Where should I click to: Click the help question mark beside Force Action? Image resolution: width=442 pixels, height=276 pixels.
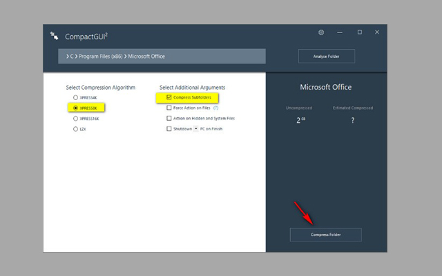[x=215, y=108]
